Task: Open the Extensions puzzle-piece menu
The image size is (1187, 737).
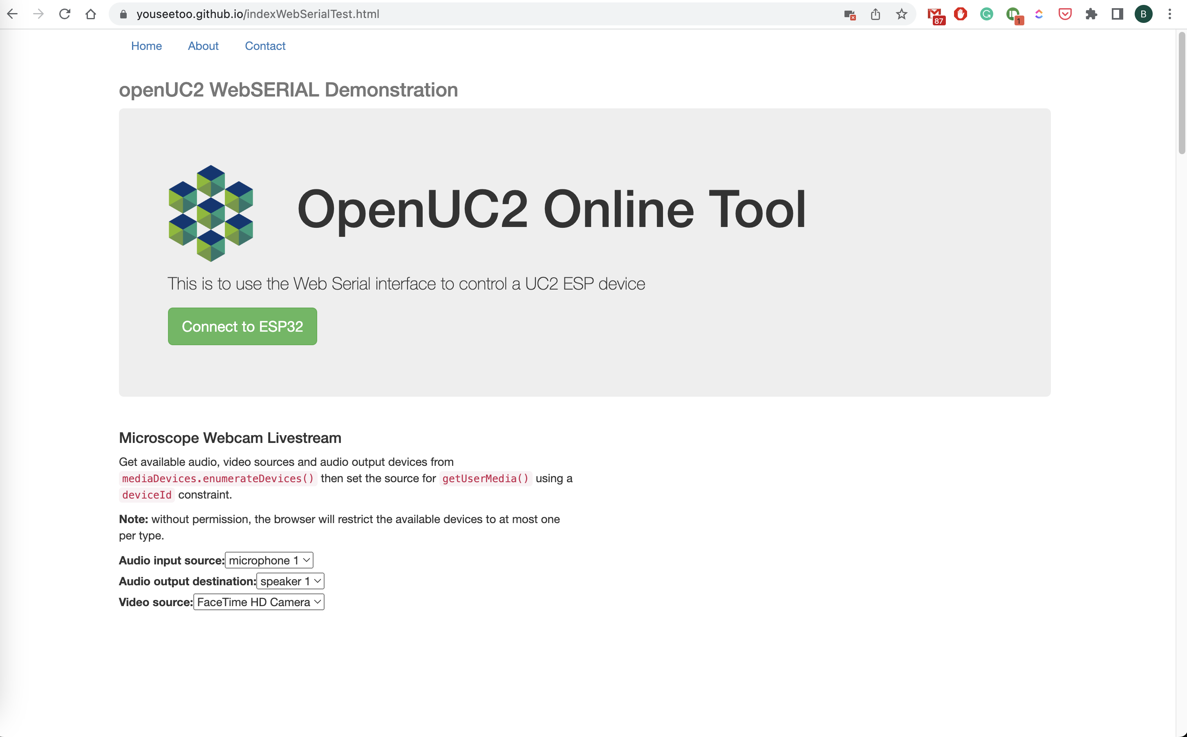Action: point(1091,14)
